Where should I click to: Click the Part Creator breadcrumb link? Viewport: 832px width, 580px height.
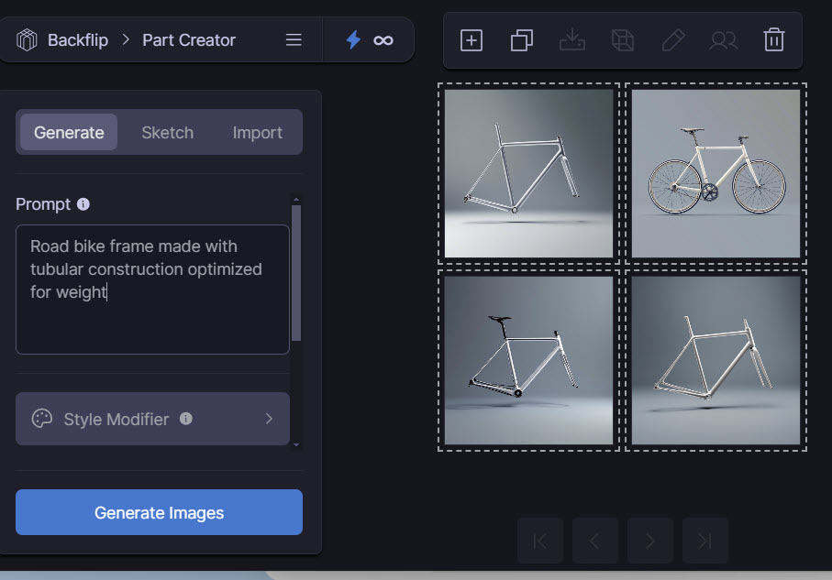coord(188,39)
